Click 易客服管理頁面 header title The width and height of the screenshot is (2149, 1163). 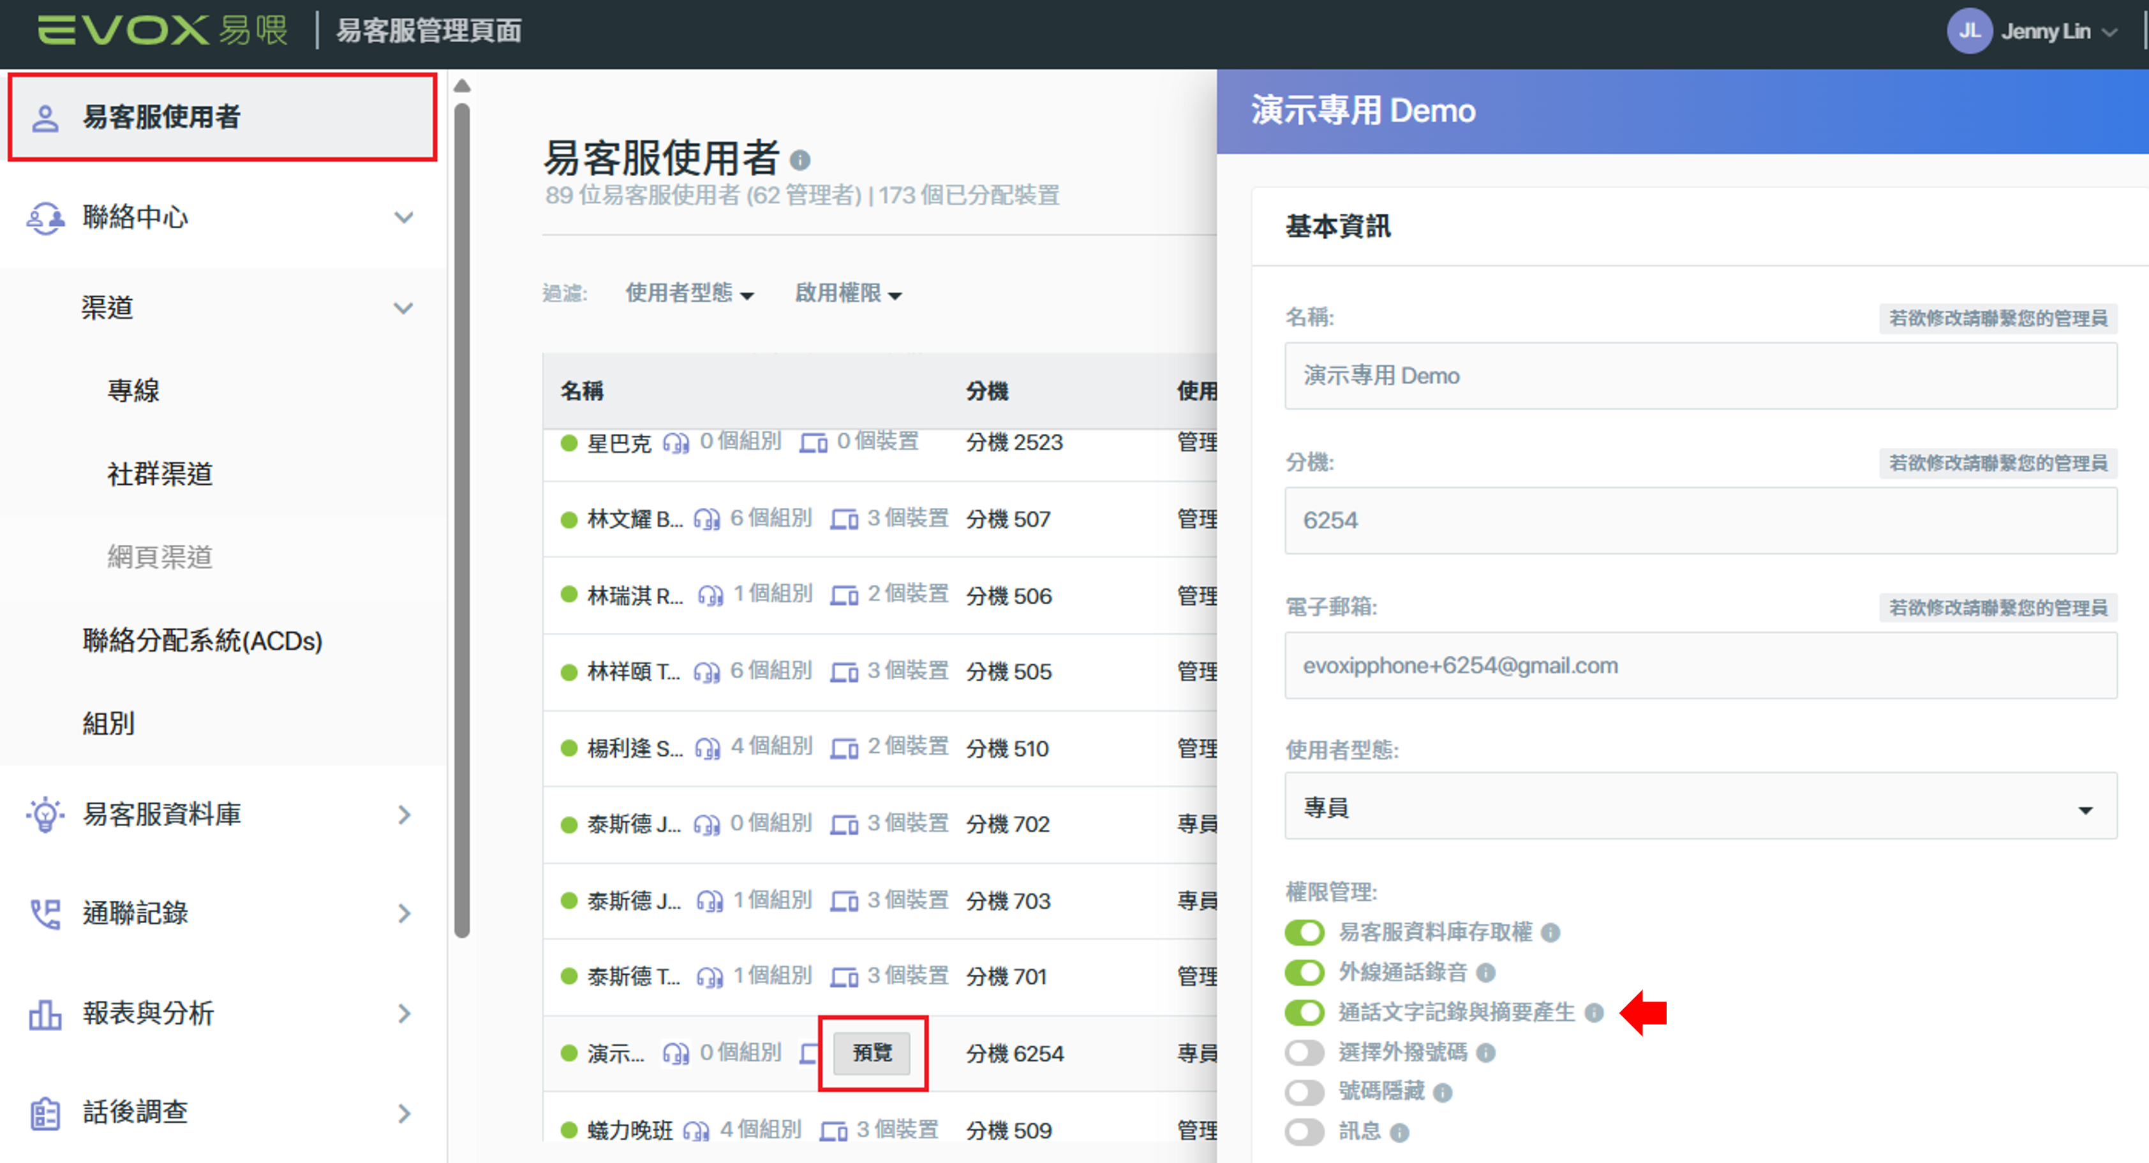(429, 31)
